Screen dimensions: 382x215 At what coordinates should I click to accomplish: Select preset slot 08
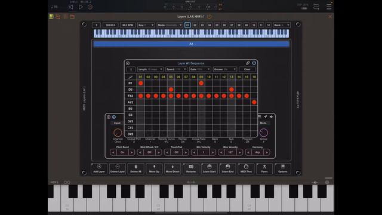click(239, 25)
